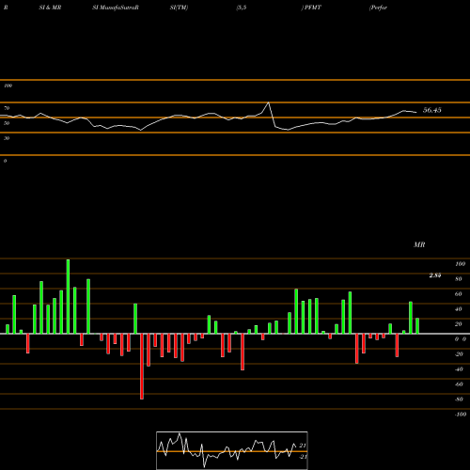Image resolution: width=470 pixels, height=470 pixels.
Task: Click the '(Perfor' header text
Action: 378,8
